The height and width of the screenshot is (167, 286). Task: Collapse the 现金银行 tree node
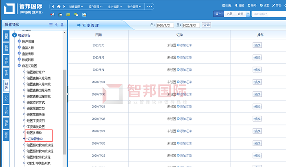(14, 36)
